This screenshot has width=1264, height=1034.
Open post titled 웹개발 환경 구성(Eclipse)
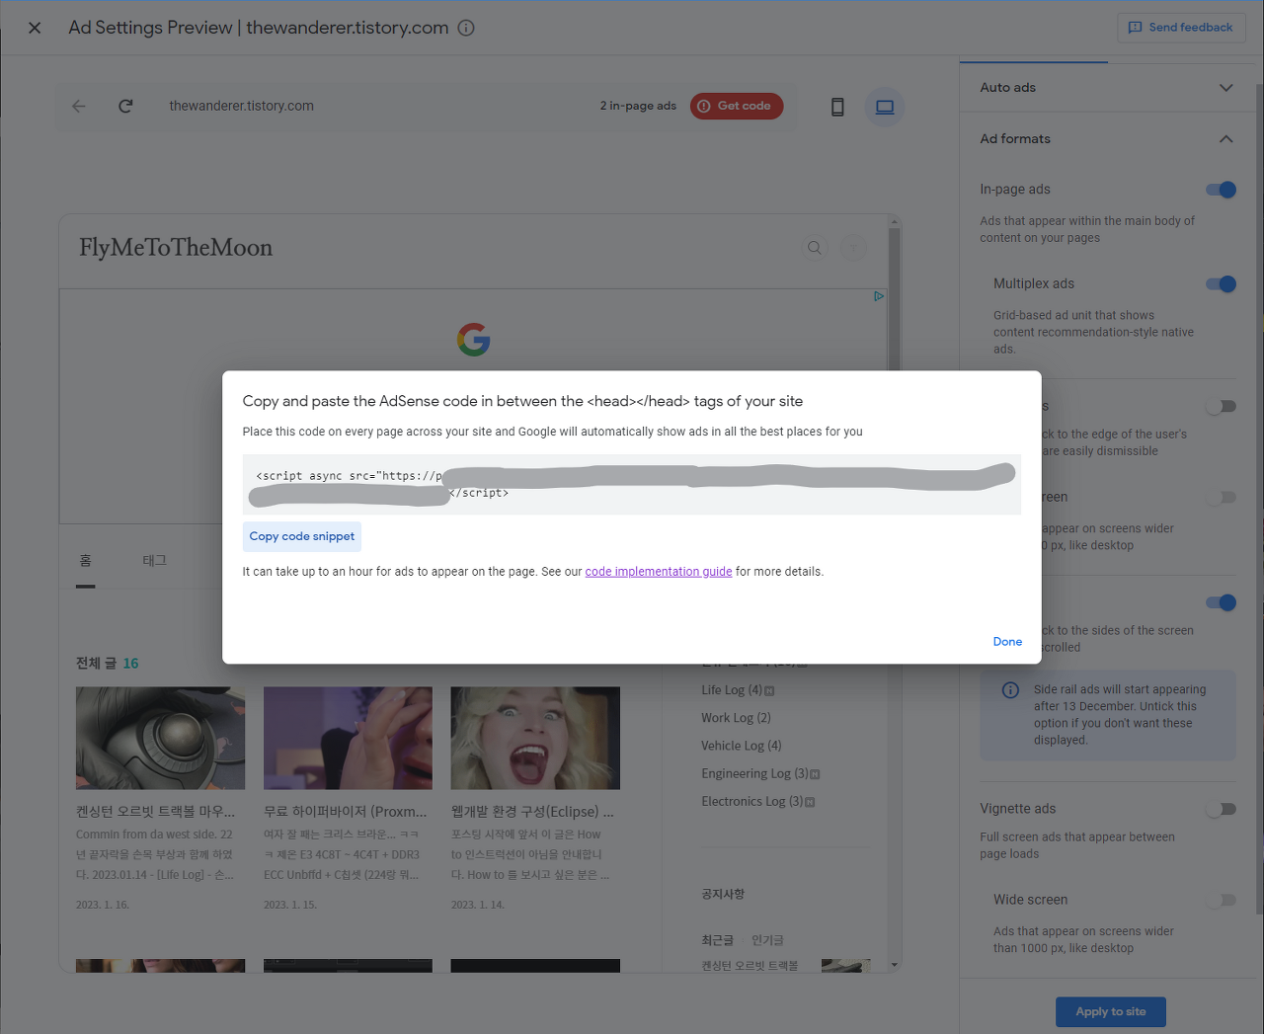533,812
